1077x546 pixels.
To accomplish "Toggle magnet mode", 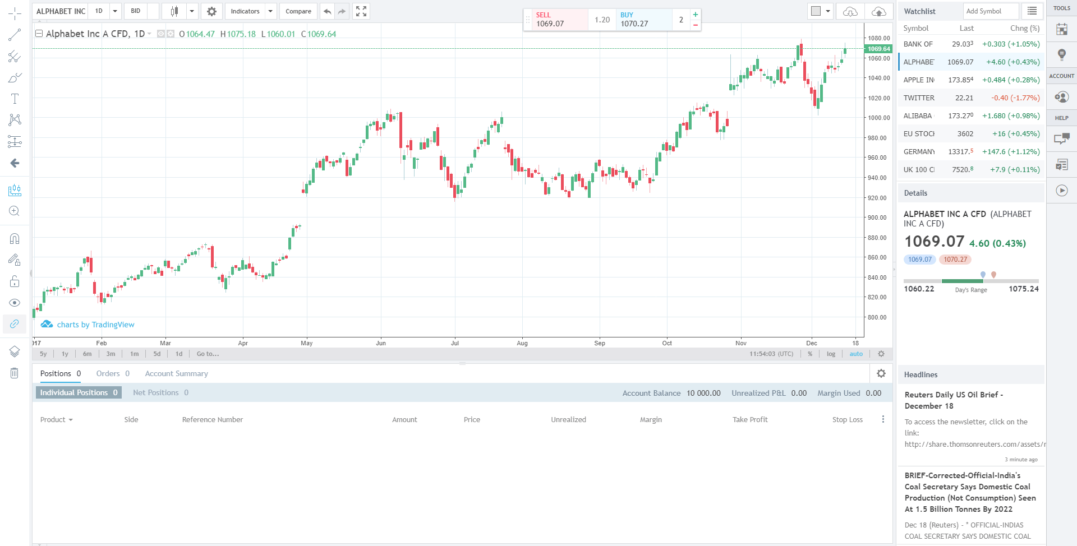I will point(15,238).
